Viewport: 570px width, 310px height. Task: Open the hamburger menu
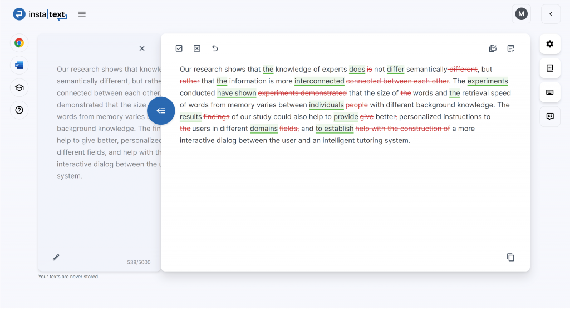pyautogui.click(x=82, y=14)
